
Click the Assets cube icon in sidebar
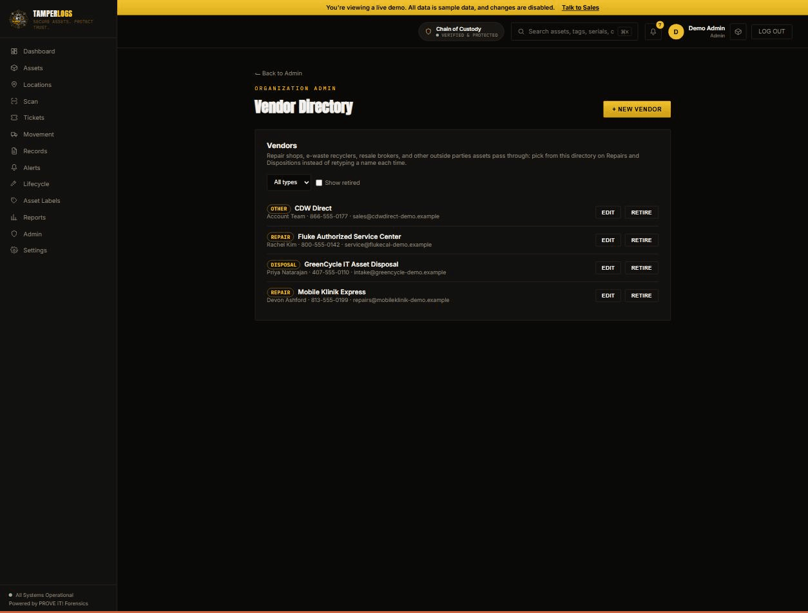(14, 68)
